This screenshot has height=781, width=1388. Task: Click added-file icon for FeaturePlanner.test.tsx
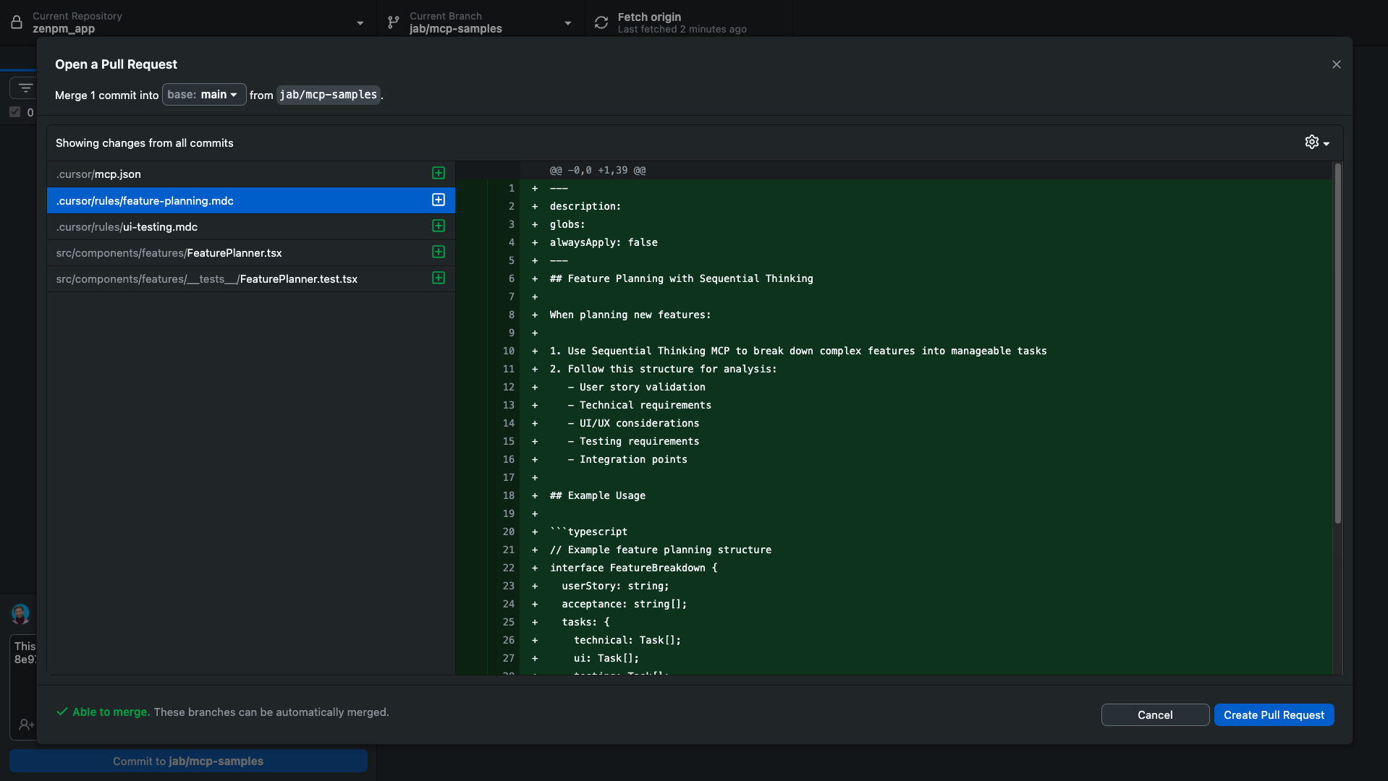tap(439, 278)
